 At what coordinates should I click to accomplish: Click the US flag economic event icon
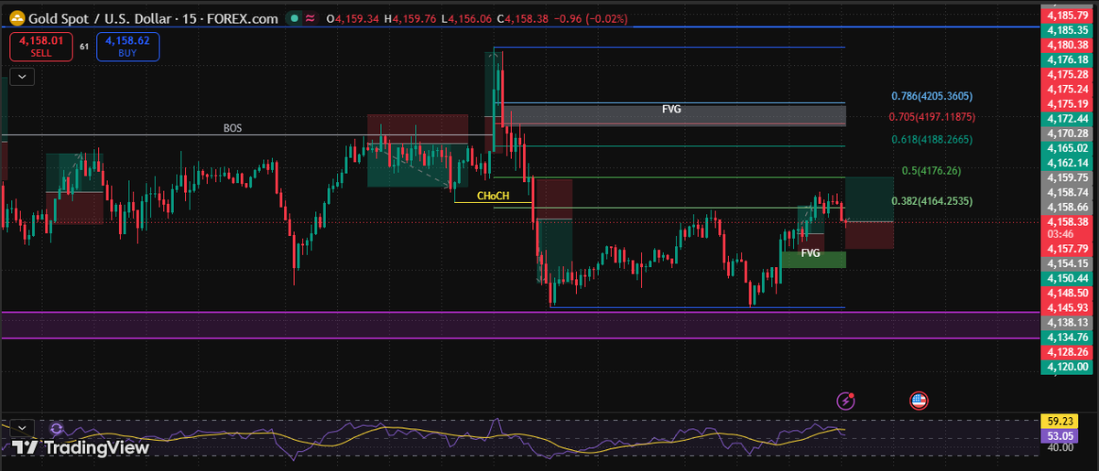tap(919, 400)
